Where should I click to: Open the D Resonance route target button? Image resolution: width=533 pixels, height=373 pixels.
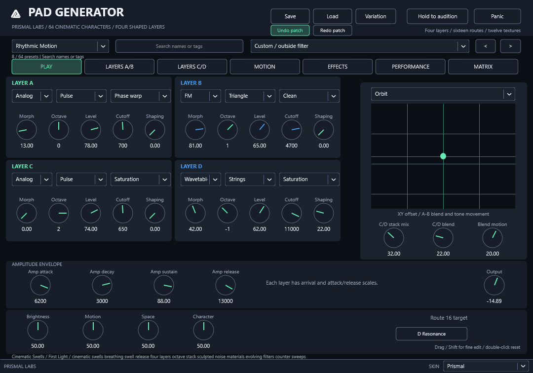pyautogui.click(x=431, y=334)
